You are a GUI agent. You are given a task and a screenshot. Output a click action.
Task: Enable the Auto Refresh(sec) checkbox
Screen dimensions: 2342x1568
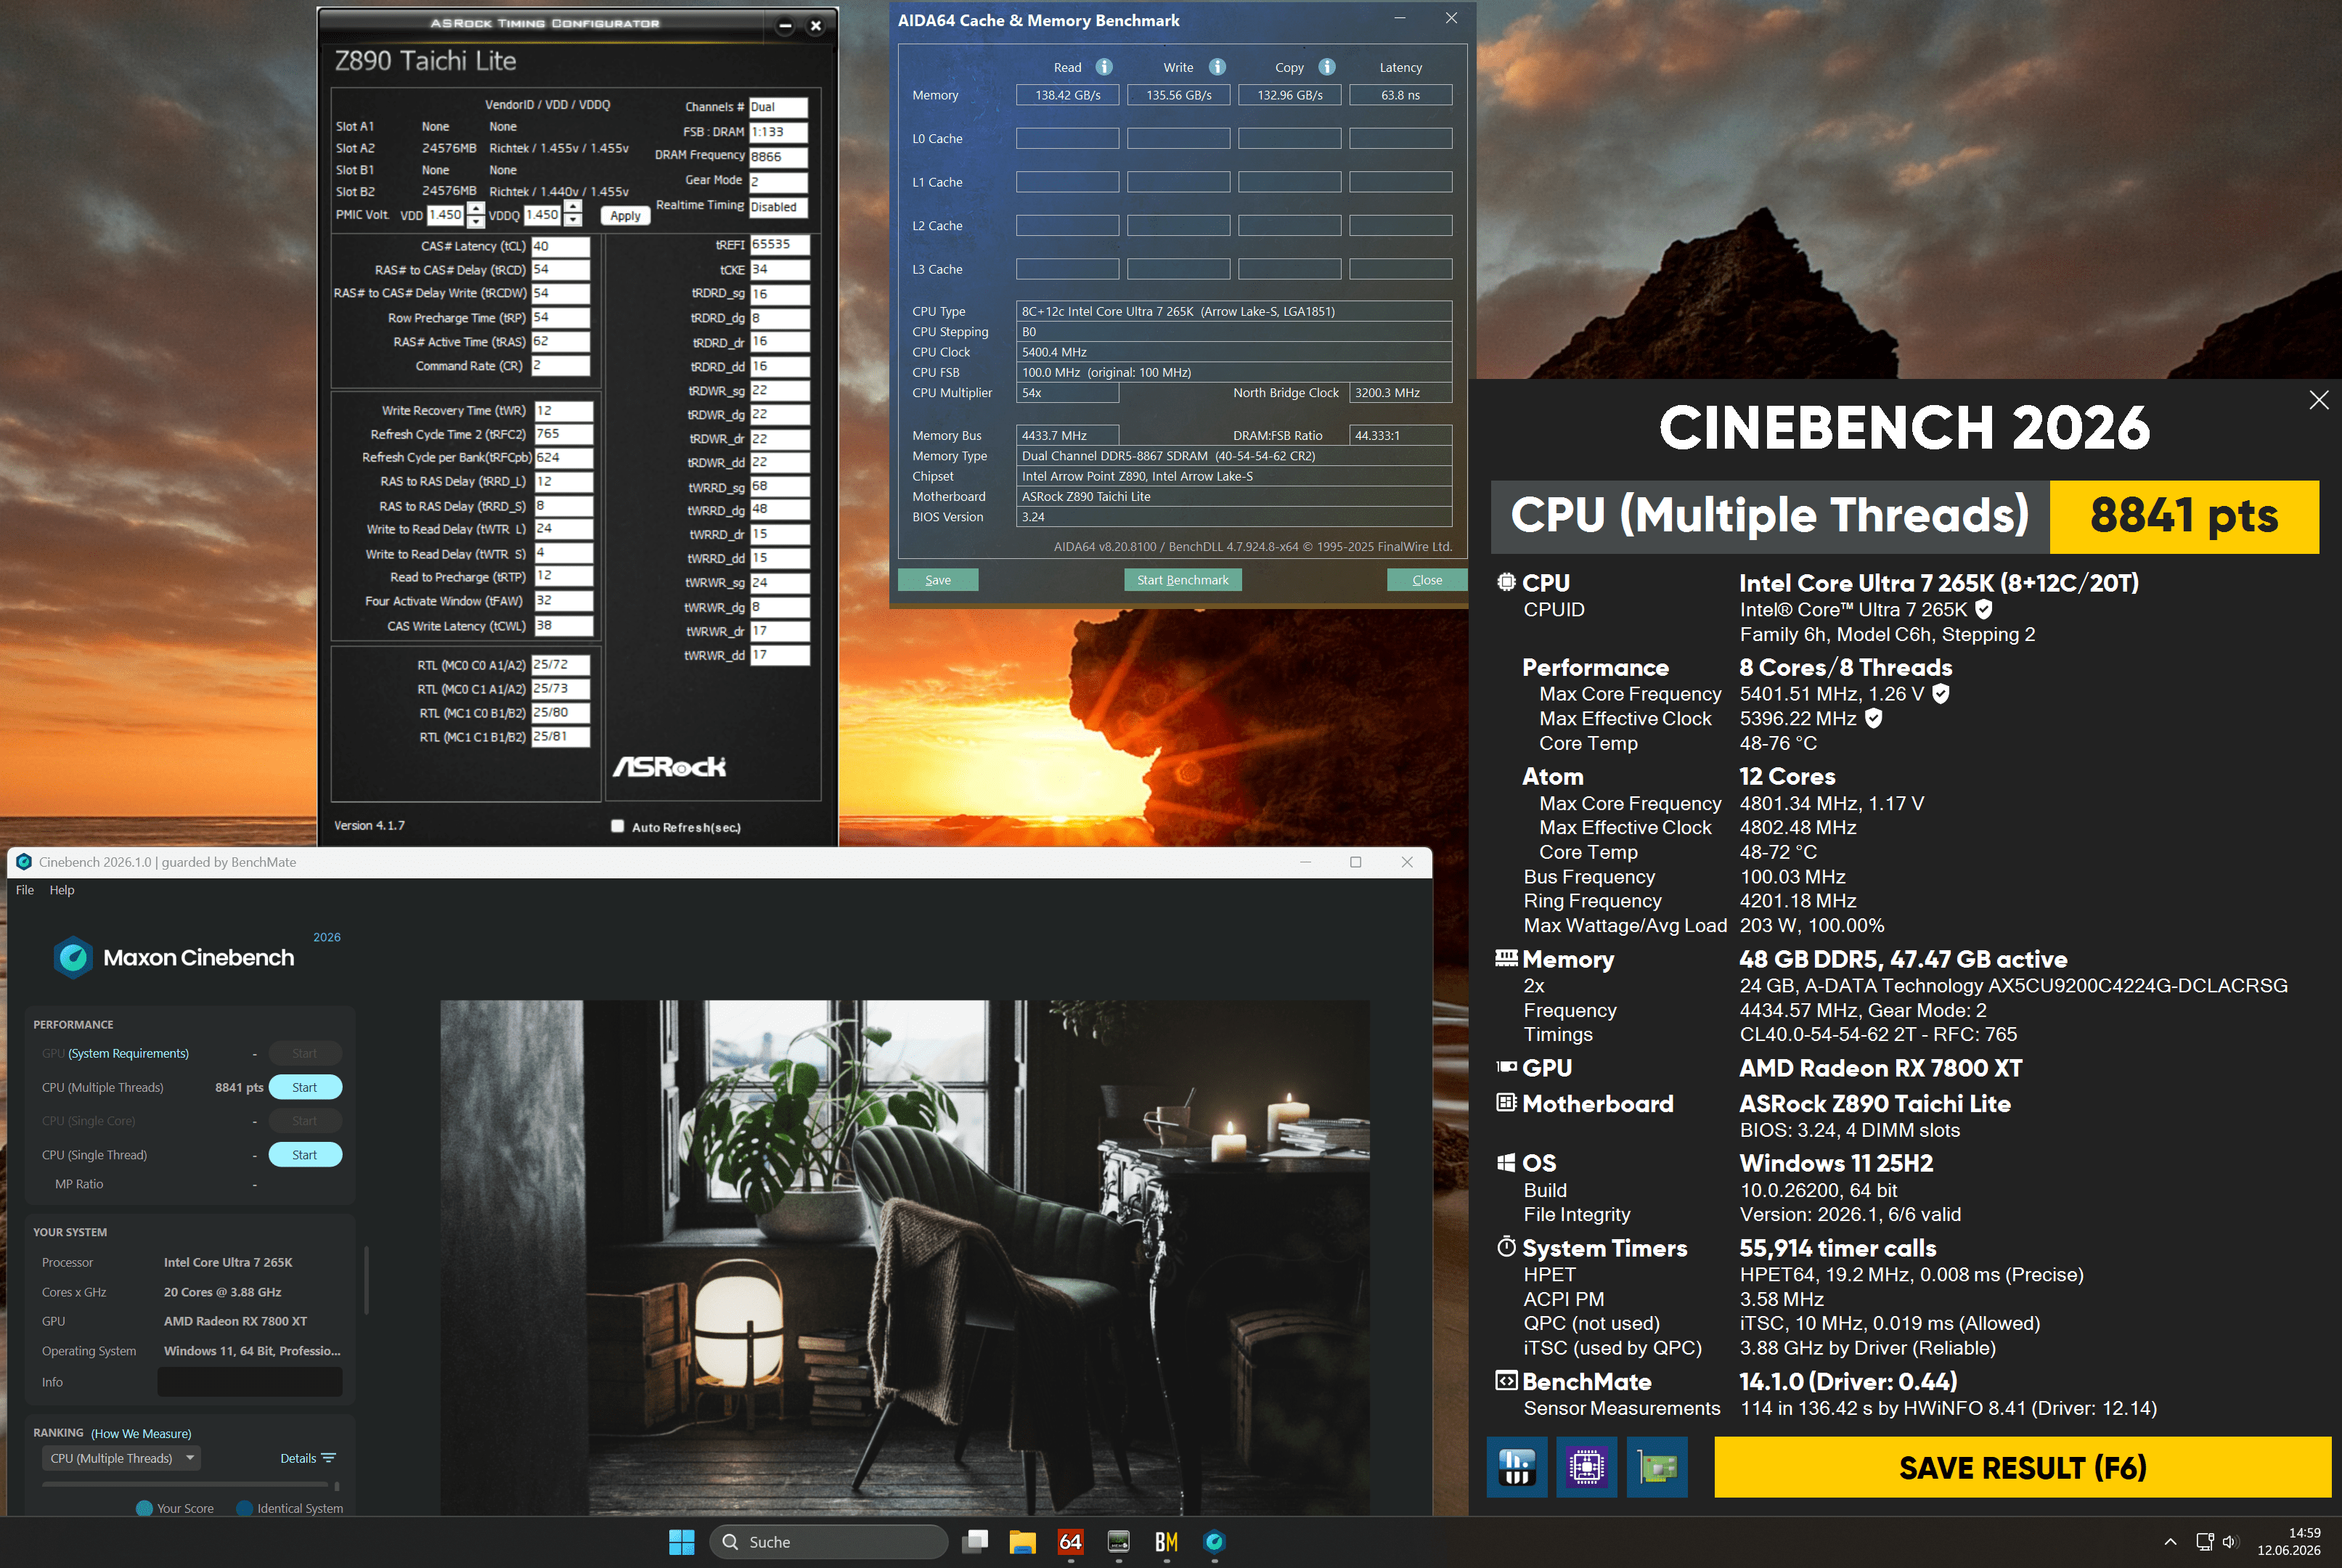(618, 826)
